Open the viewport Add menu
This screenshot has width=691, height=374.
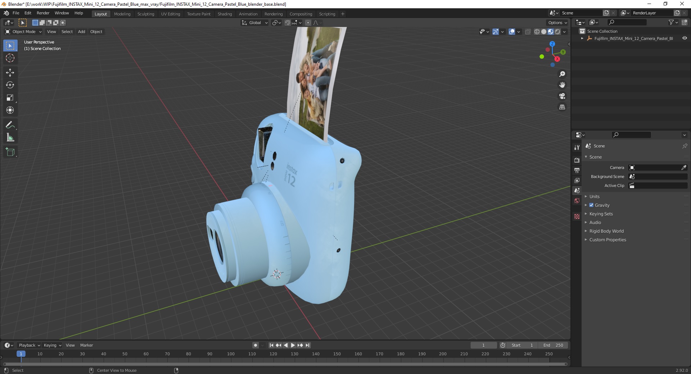[82, 32]
